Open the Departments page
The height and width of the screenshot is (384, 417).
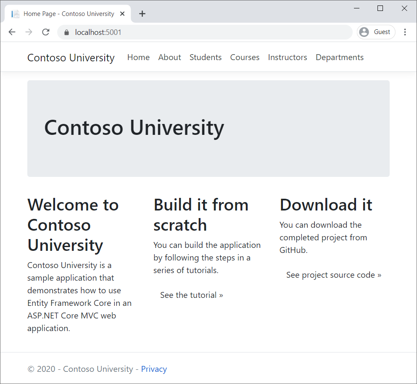(339, 57)
